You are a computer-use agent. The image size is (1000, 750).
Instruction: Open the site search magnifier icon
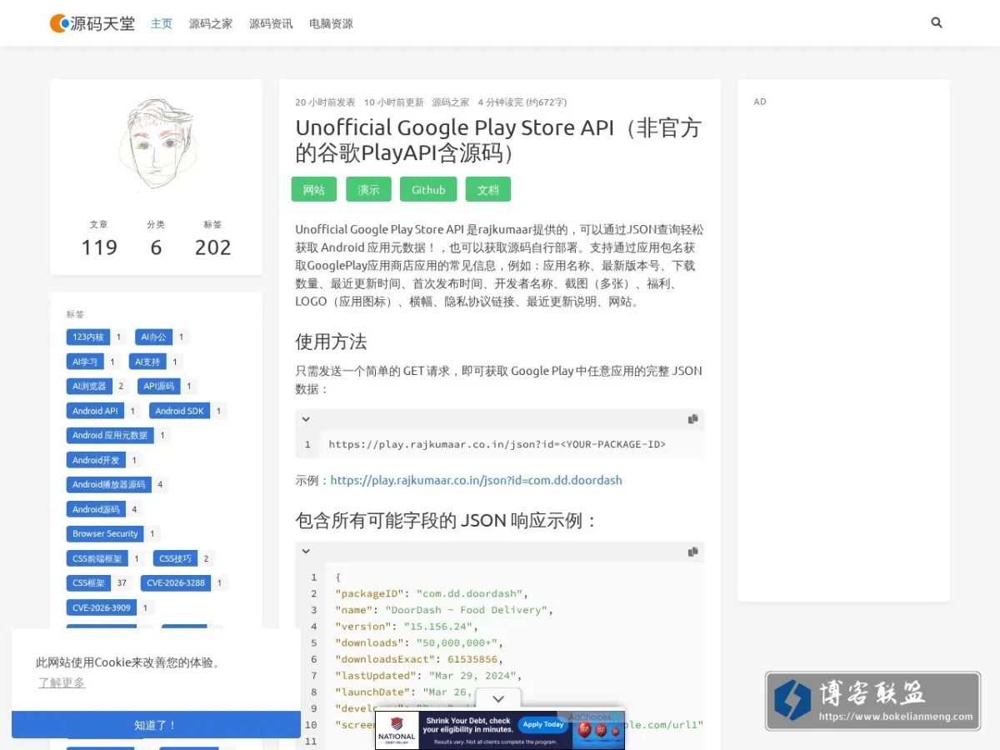coord(937,22)
